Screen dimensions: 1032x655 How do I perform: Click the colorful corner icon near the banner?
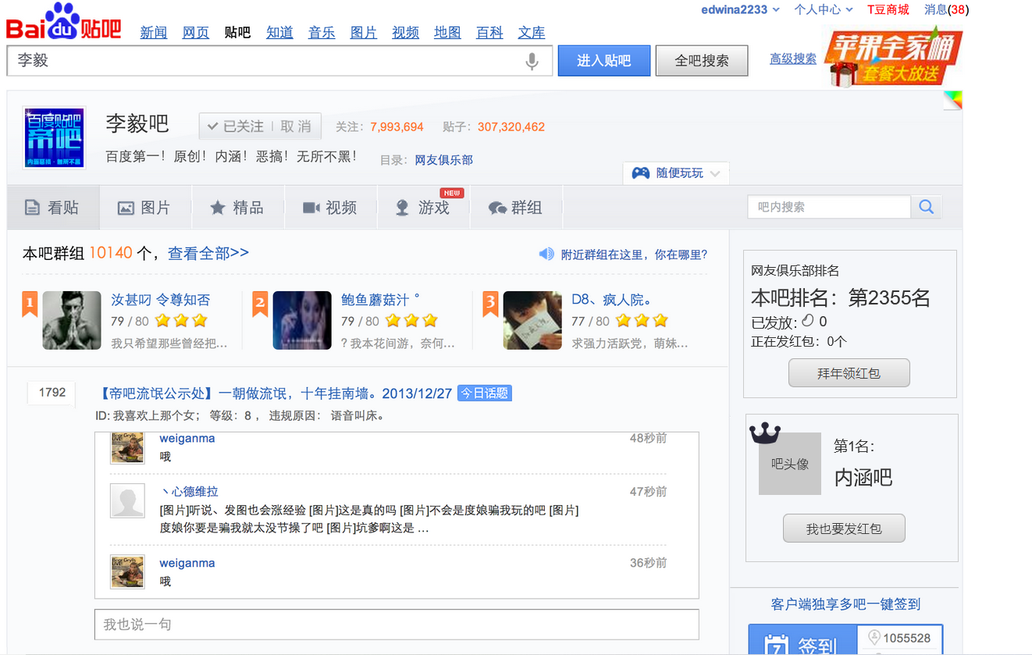coord(952,100)
